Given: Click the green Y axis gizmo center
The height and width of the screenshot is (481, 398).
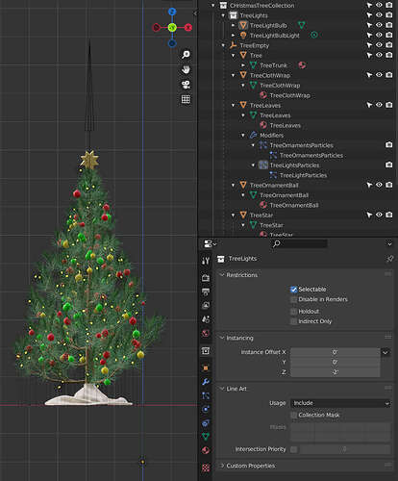Looking at the screenshot, I should 172,28.
